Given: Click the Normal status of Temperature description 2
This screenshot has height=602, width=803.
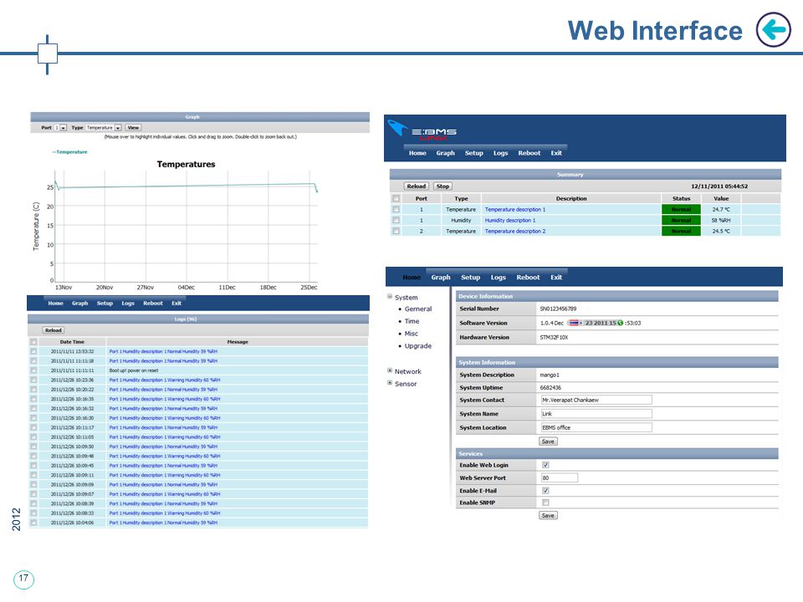Looking at the screenshot, I should tap(681, 232).
